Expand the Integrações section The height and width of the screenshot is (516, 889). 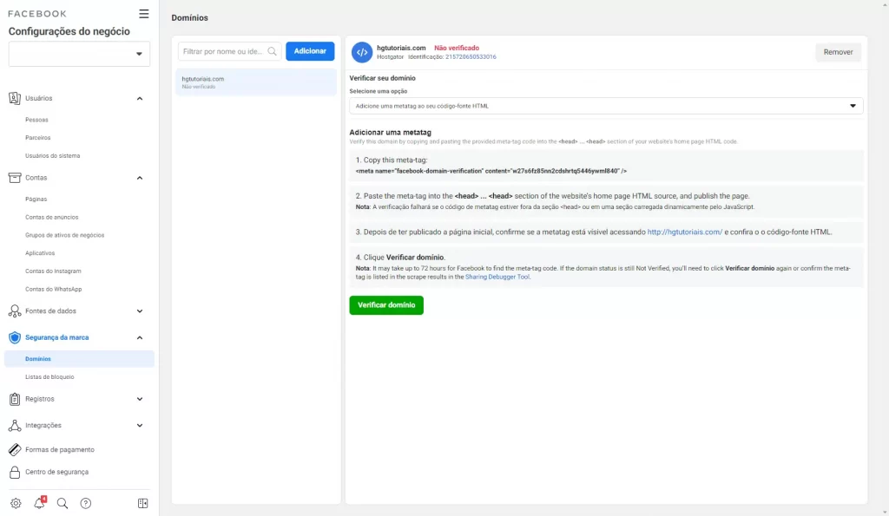pos(140,425)
